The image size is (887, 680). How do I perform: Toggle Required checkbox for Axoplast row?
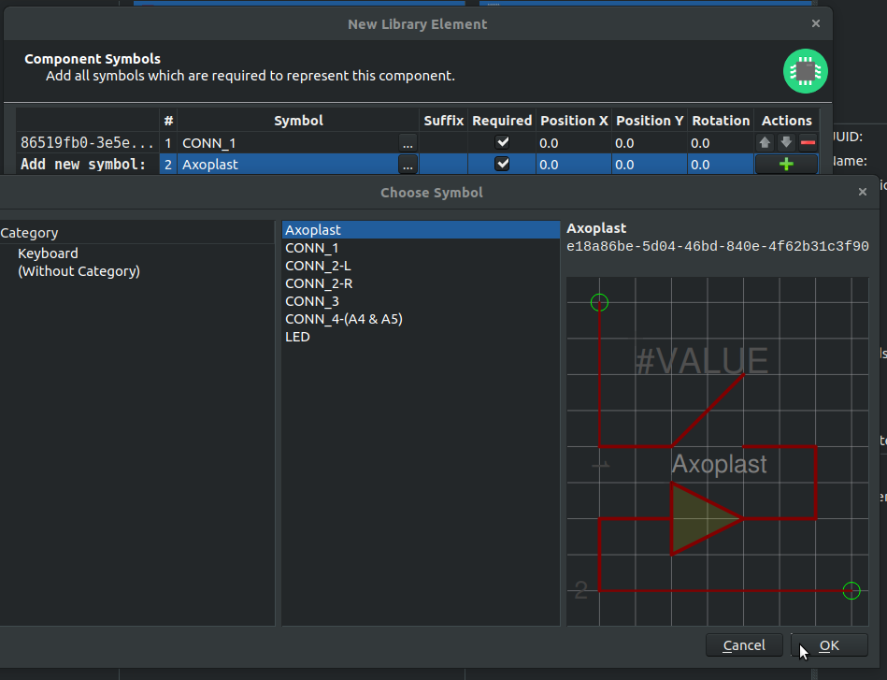pyautogui.click(x=502, y=164)
